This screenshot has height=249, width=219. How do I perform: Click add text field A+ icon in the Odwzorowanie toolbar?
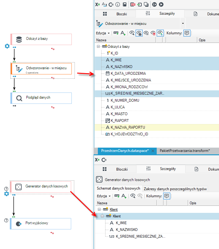tap(123, 33)
